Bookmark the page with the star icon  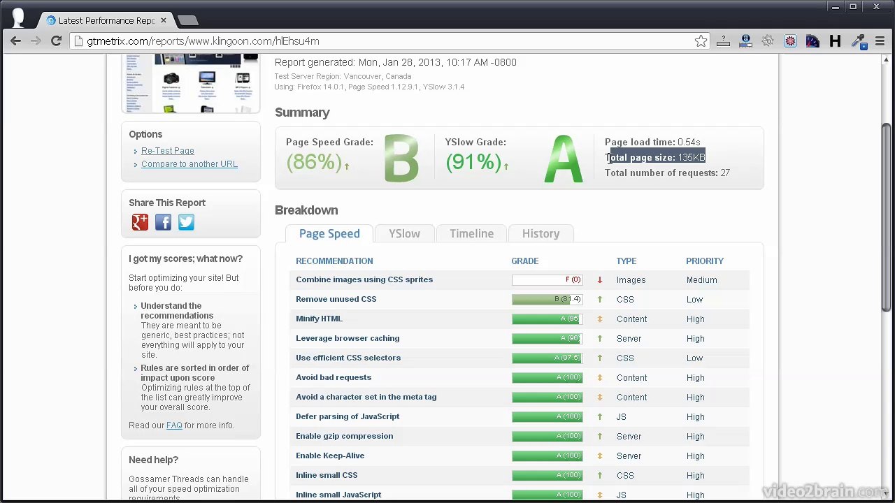click(701, 41)
